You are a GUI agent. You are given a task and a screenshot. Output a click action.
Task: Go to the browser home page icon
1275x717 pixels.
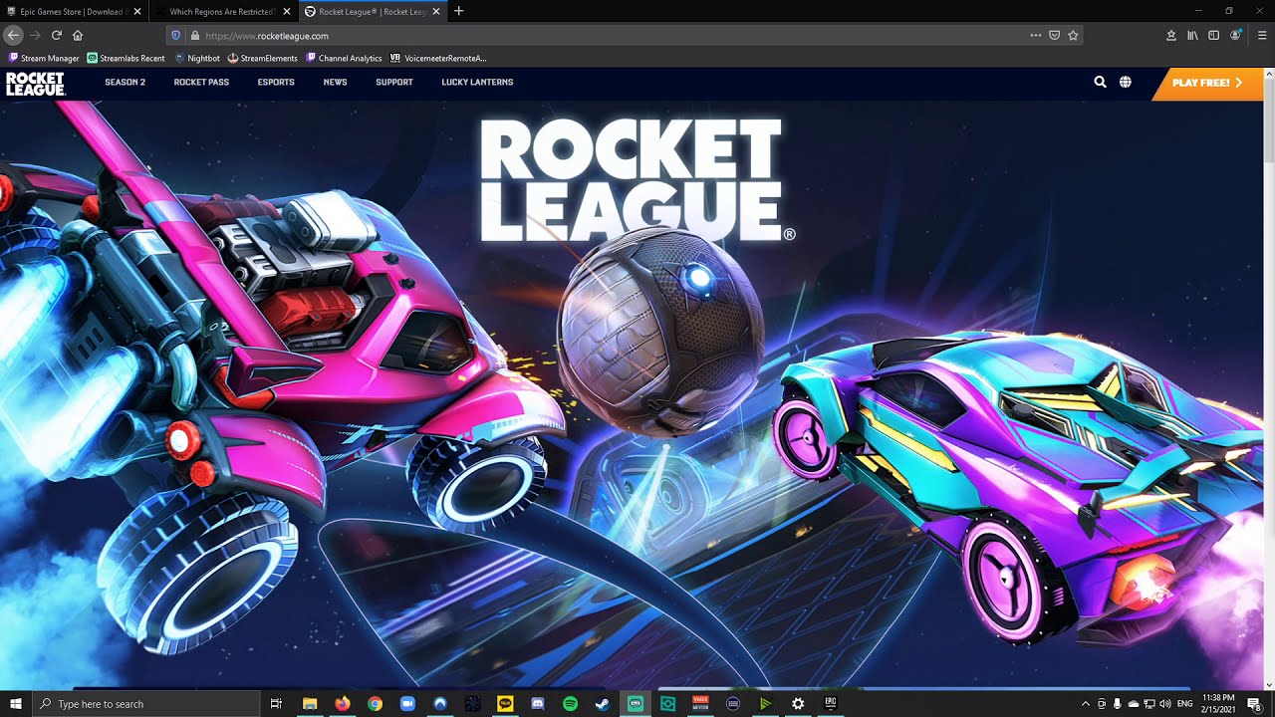click(78, 35)
